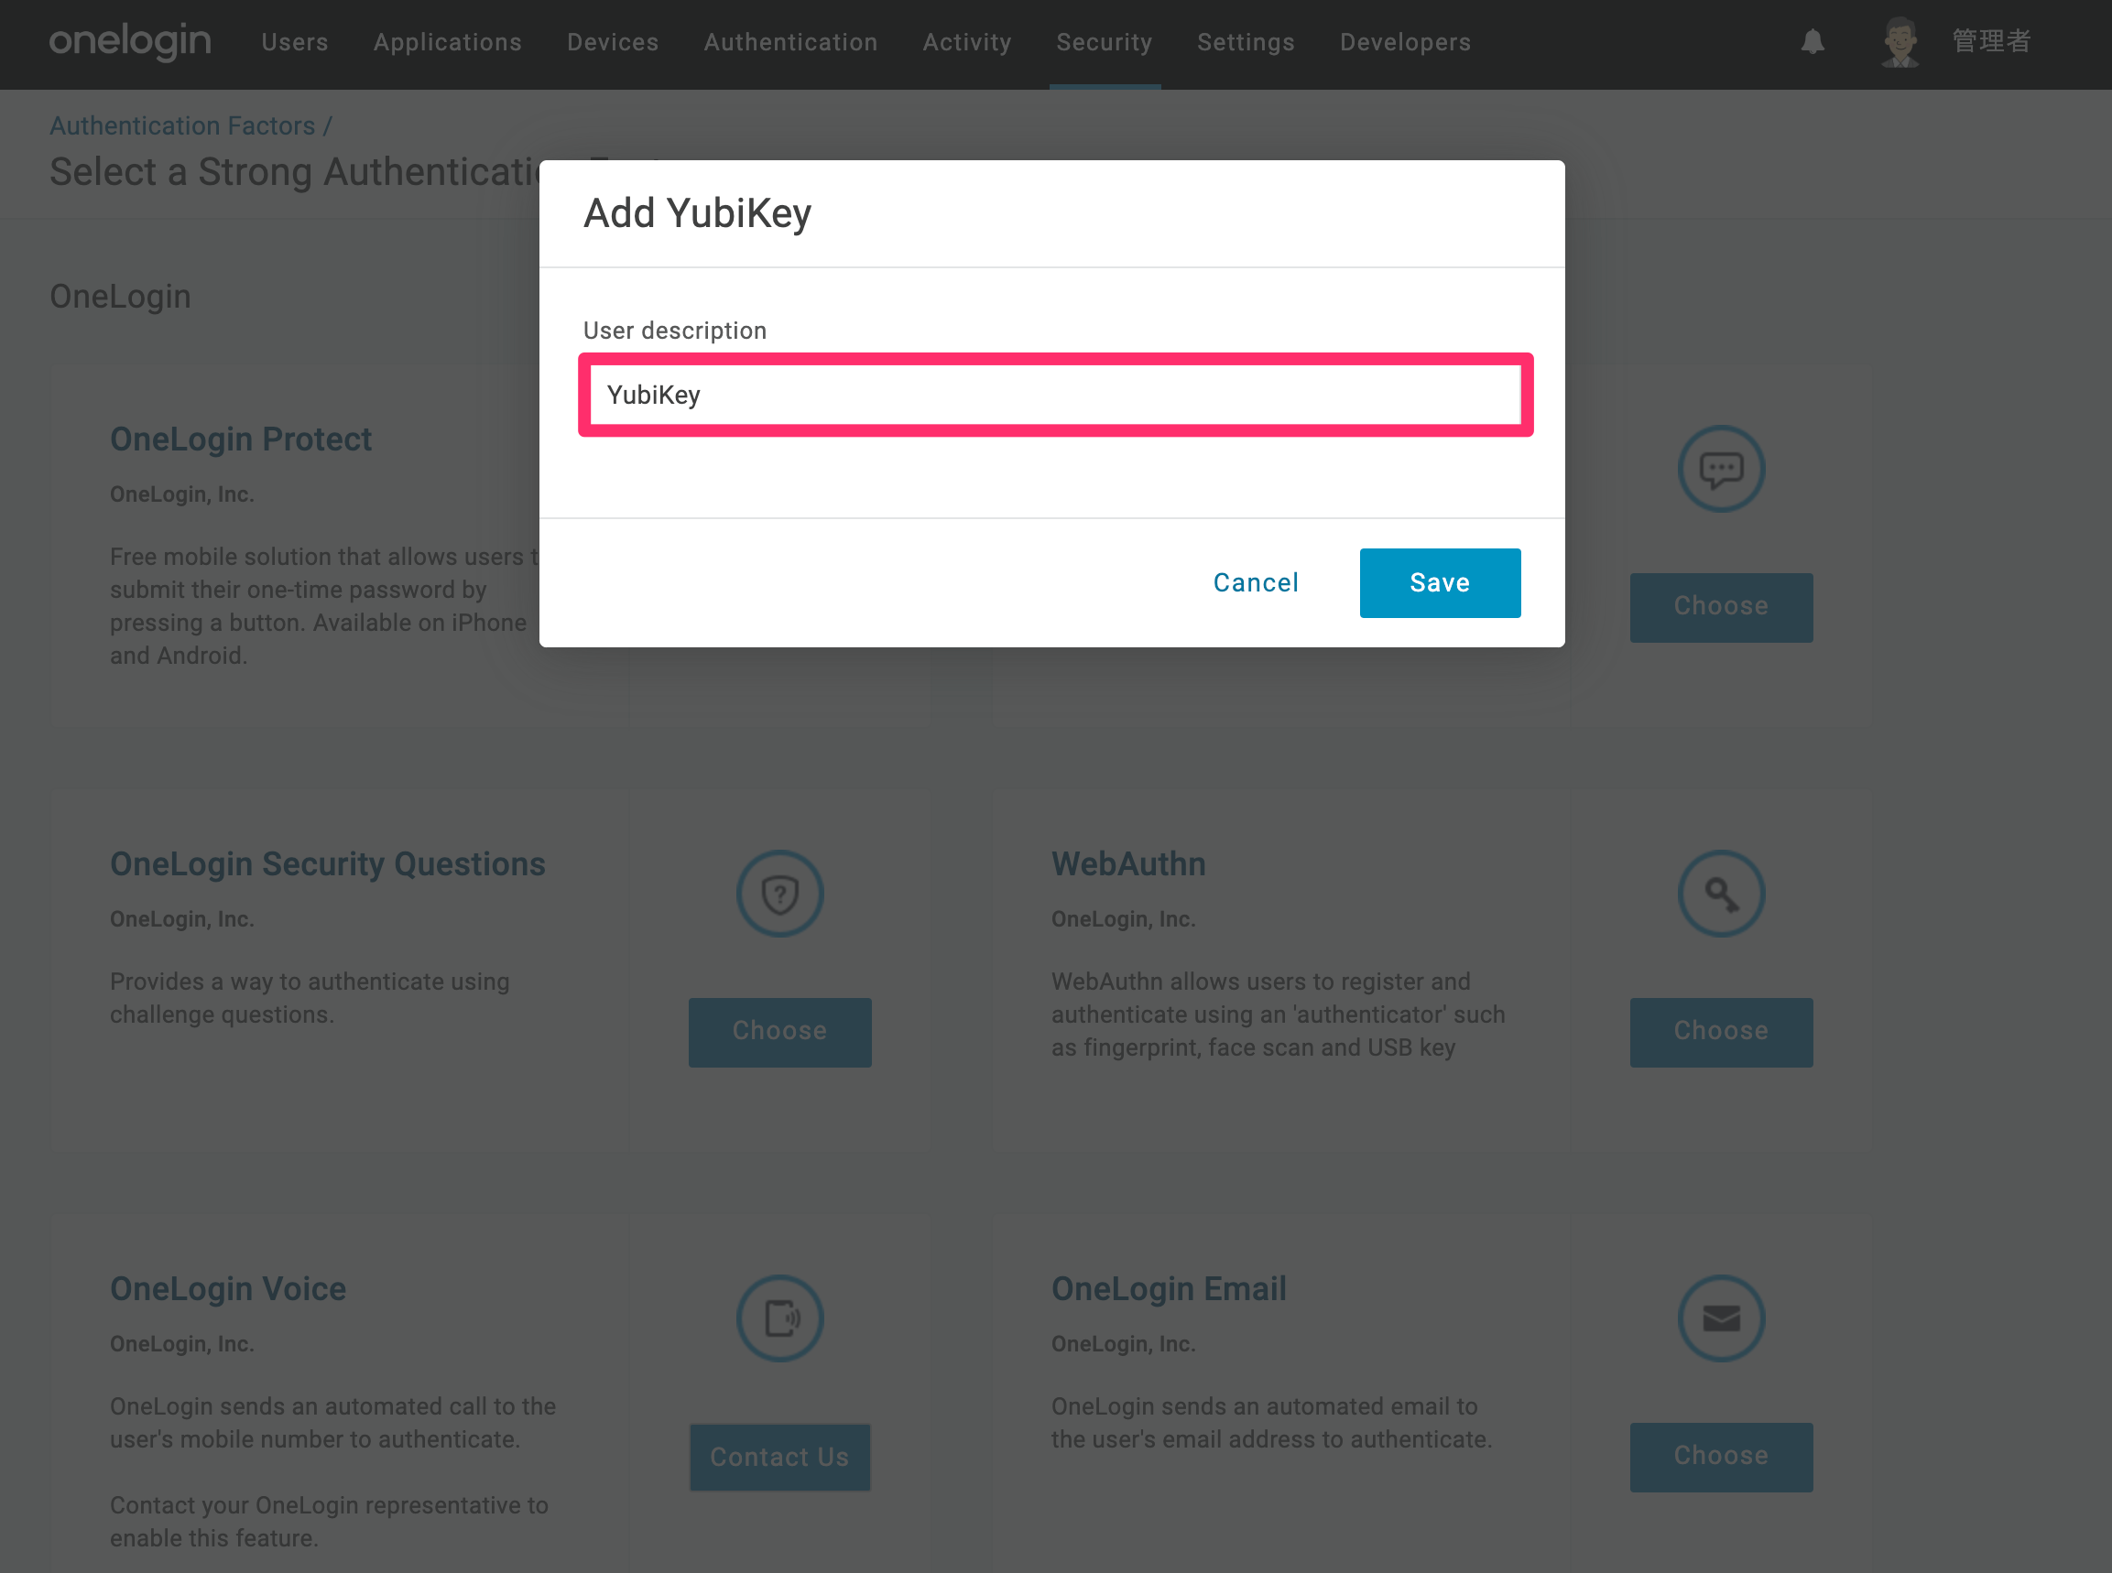Click the OneLogin Email title
Viewport: 2112px width, 1573px height.
click(1169, 1288)
